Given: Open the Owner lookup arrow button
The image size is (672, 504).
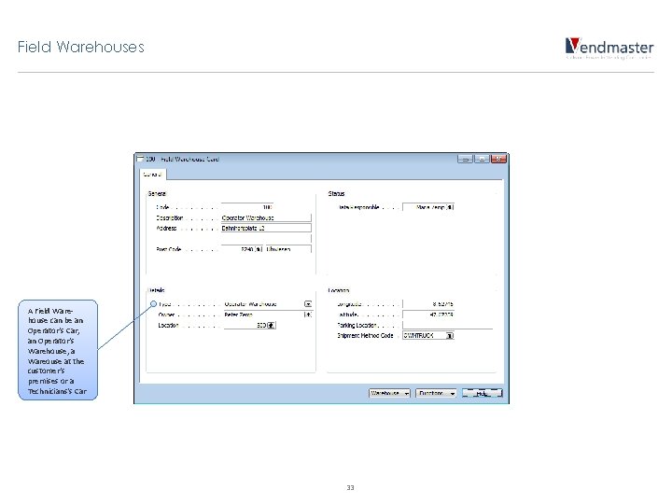Looking at the screenshot, I should (308, 315).
